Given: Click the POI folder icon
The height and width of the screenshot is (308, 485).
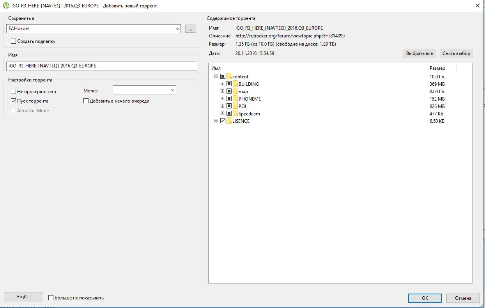Looking at the screenshot, I should click(235, 106).
